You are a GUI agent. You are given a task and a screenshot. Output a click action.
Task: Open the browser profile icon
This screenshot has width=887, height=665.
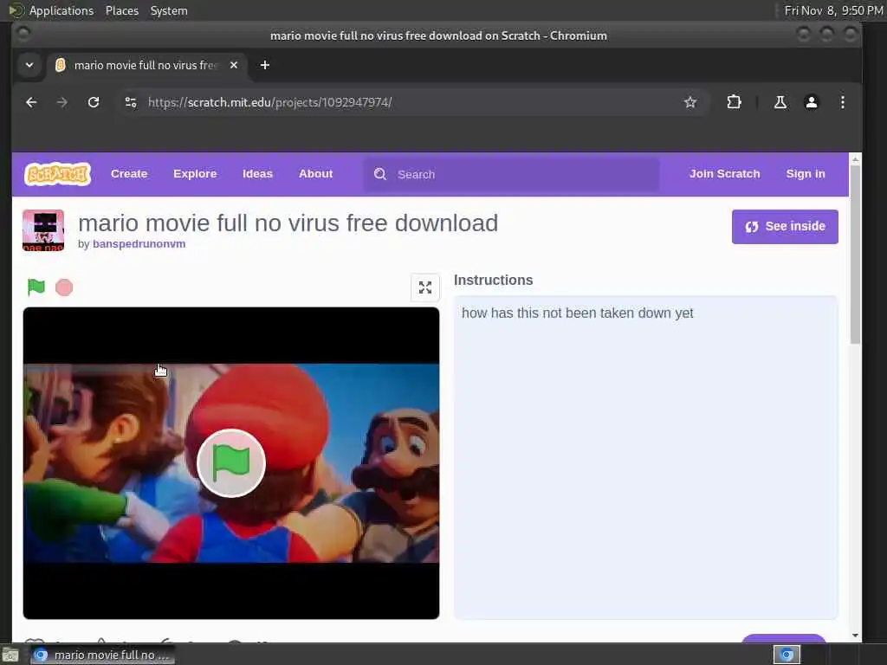pyautogui.click(x=811, y=102)
